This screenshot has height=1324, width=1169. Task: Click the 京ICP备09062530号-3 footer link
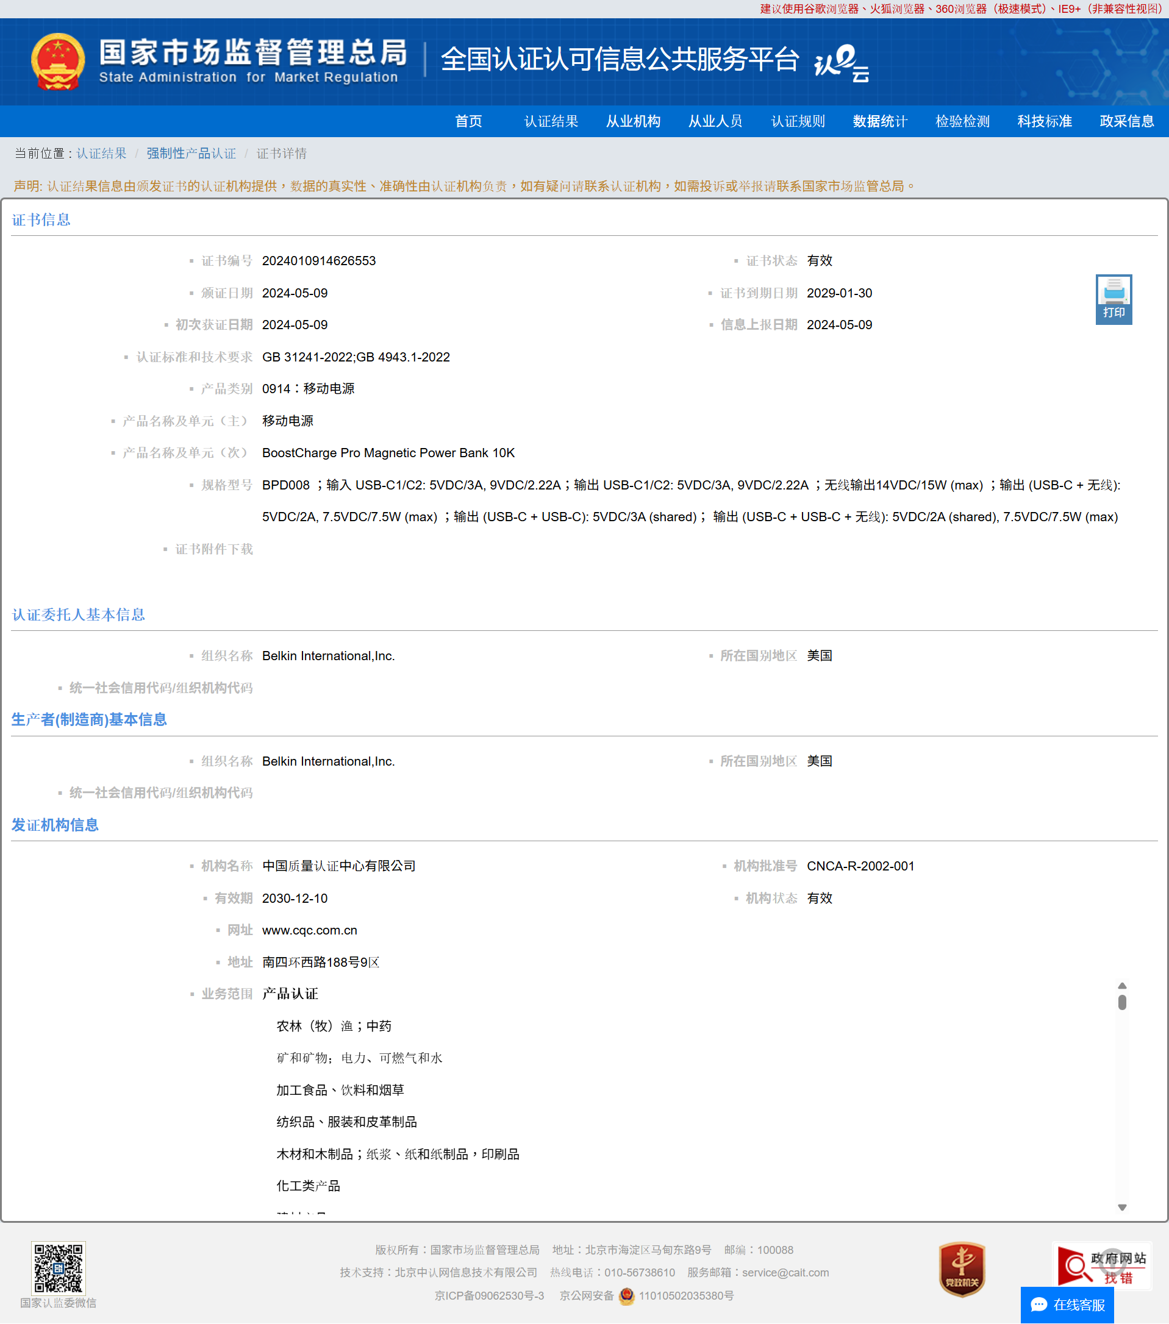[489, 1295]
